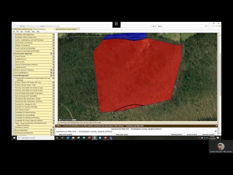Expand Land Classifications section chevron
Viewport: 233px width, 175px height.
(x=54, y=73)
